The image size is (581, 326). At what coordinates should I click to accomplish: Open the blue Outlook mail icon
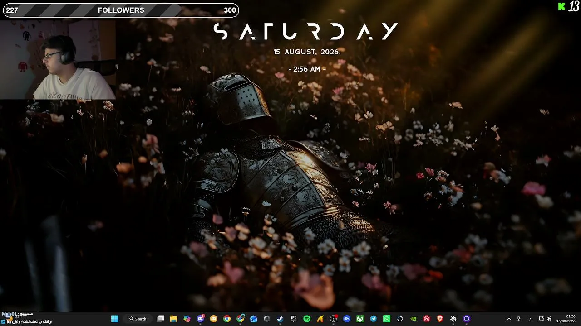pyautogui.click(x=253, y=319)
